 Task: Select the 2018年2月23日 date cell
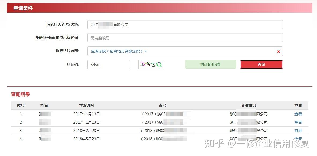87,131
